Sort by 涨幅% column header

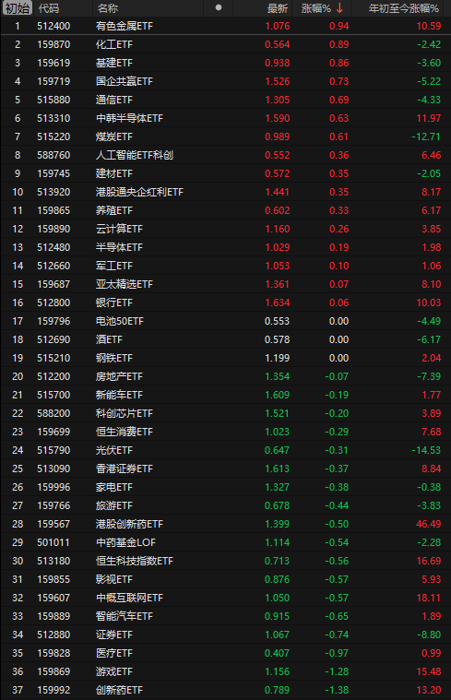315,8
